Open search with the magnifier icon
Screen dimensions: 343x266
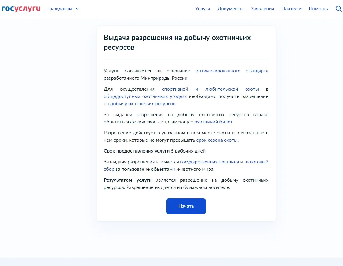(x=339, y=9)
